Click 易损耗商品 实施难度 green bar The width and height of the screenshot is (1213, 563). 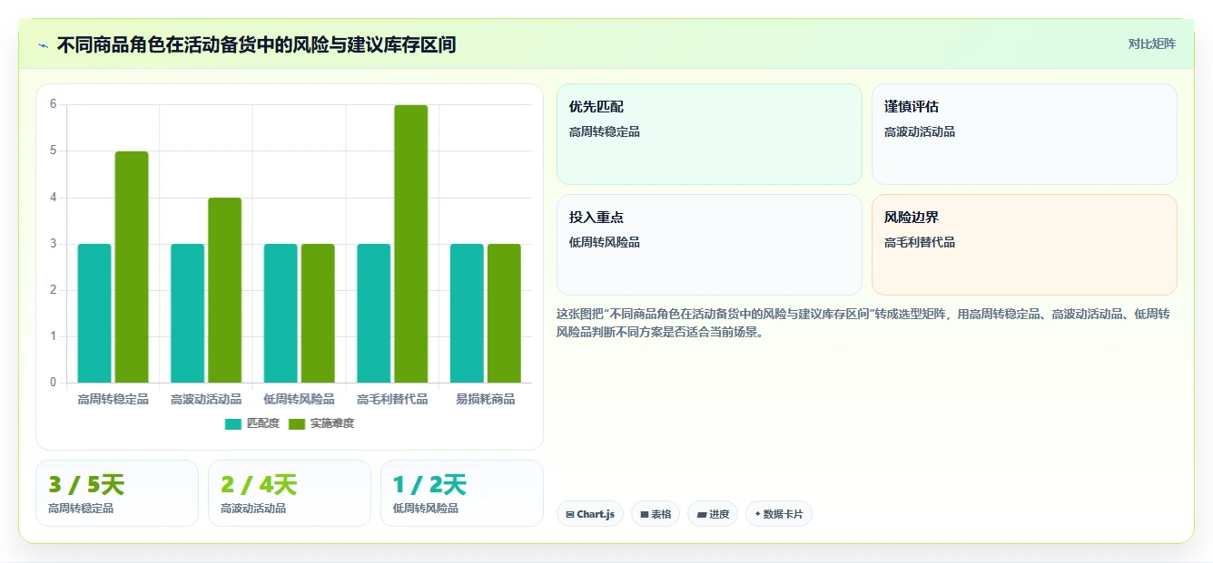tap(504, 313)
